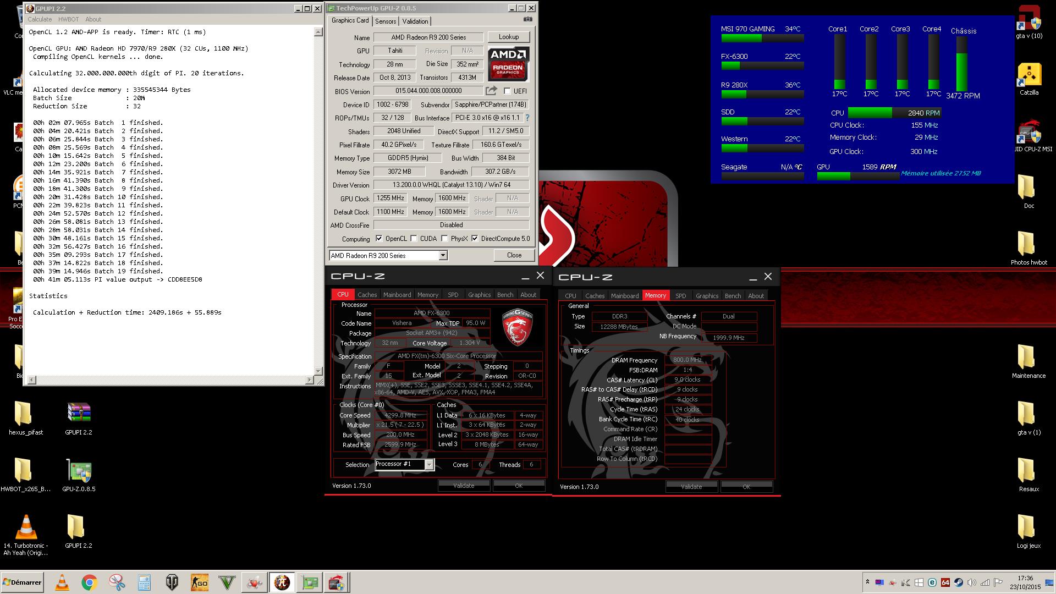Click the Démarrer start button
This screenshot has width=1056, height=594.
[22, 582]
